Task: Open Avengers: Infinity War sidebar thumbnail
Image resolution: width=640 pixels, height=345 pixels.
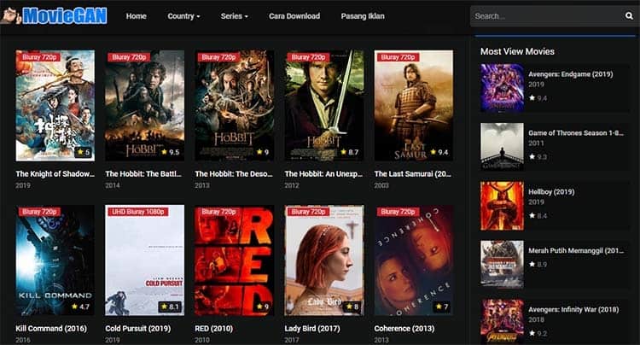Action: (x=502, y=322)
